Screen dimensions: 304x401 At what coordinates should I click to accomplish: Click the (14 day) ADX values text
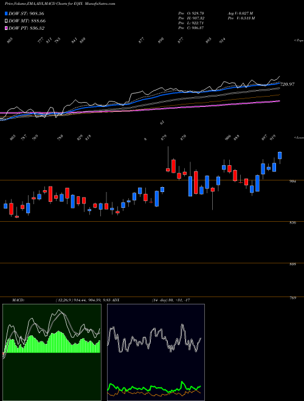point(171,300)
